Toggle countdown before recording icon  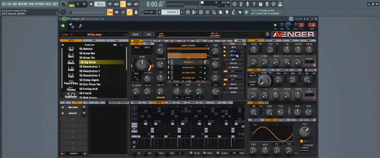click(123, 4)
